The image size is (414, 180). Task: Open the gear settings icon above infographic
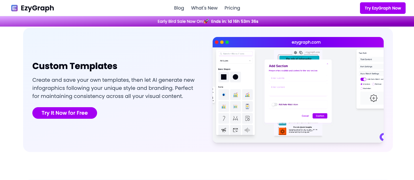point(295,53)
